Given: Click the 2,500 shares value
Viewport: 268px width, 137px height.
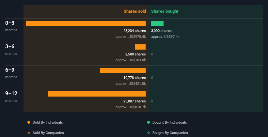Looking at the screenshot, I should [x=135, y=54].
